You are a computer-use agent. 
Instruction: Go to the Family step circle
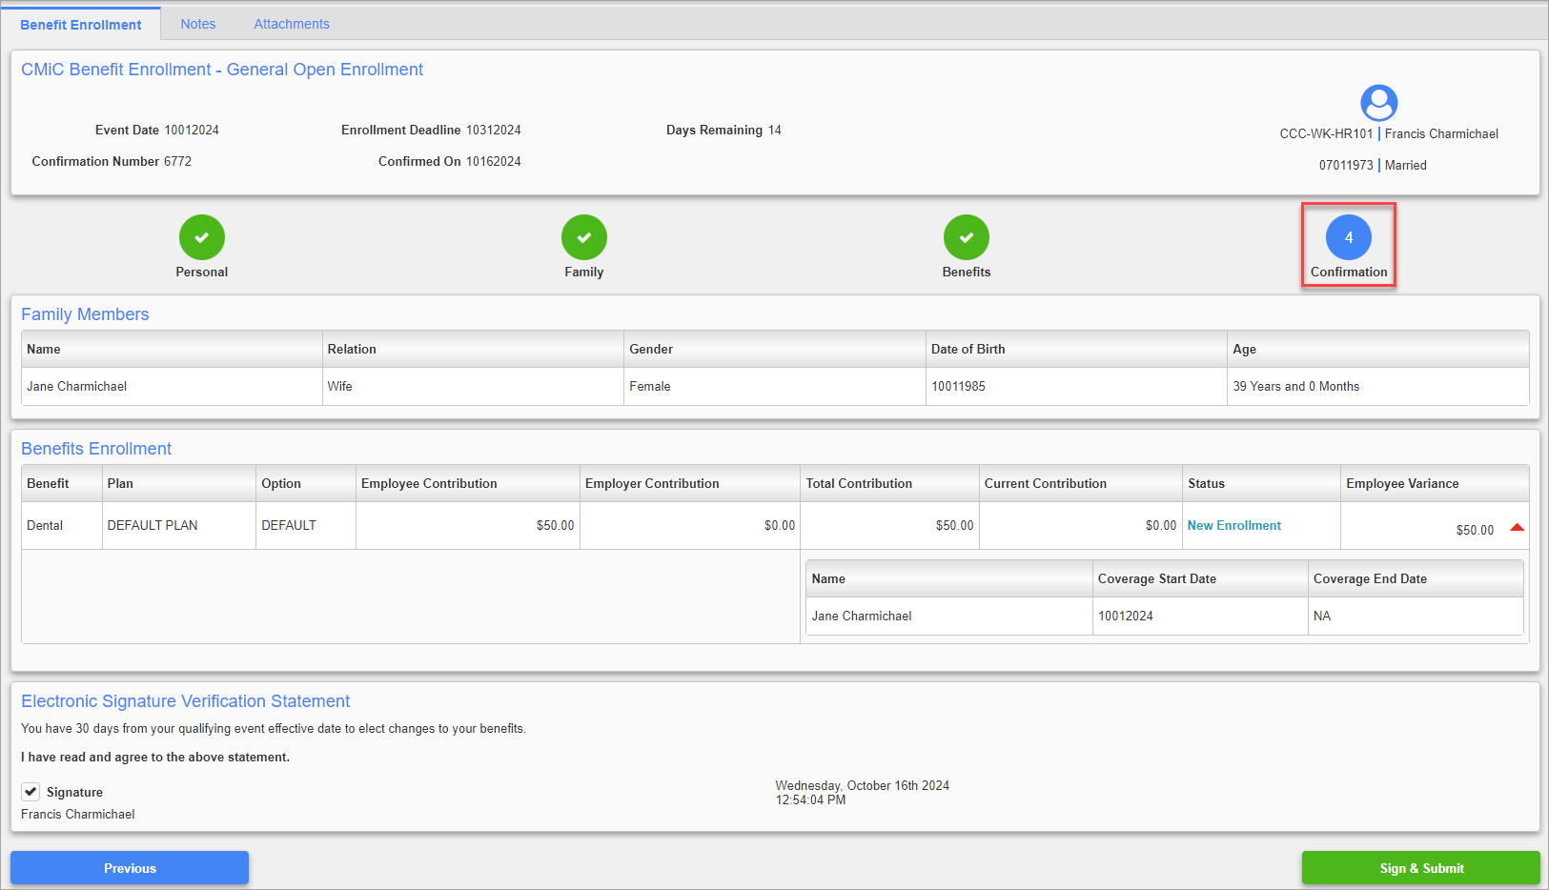tap(584, 237)
